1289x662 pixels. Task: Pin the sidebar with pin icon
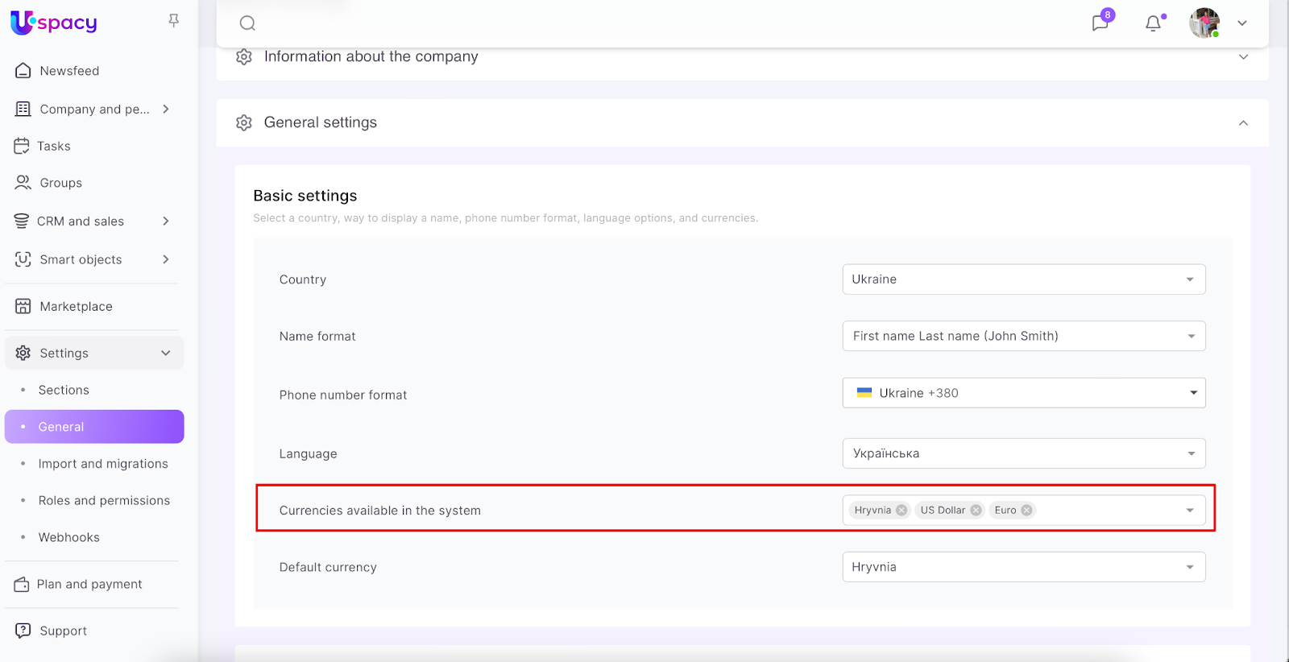coord(173,21)
